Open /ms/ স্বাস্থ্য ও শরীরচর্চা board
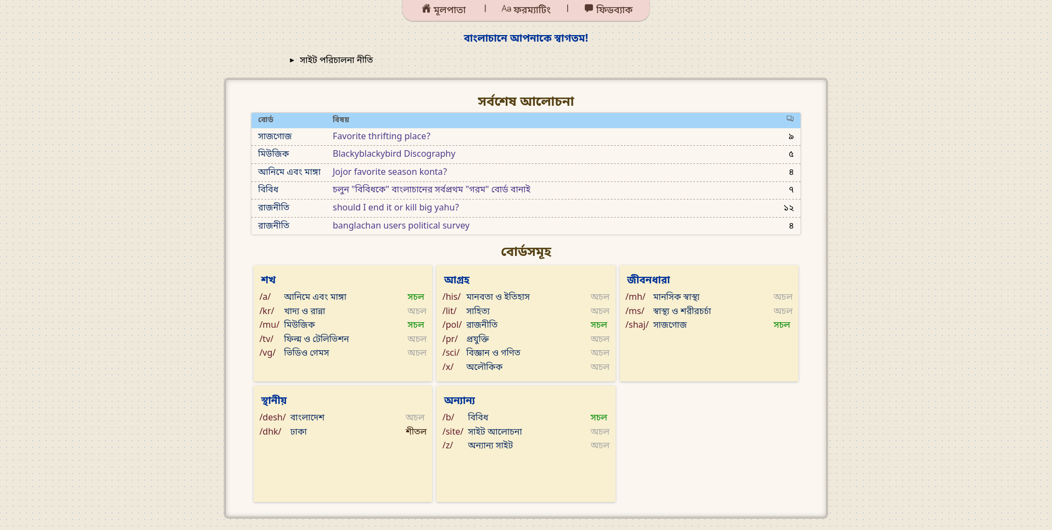The width and height of the screenshot is (1052, 530). tap(682, 311)
